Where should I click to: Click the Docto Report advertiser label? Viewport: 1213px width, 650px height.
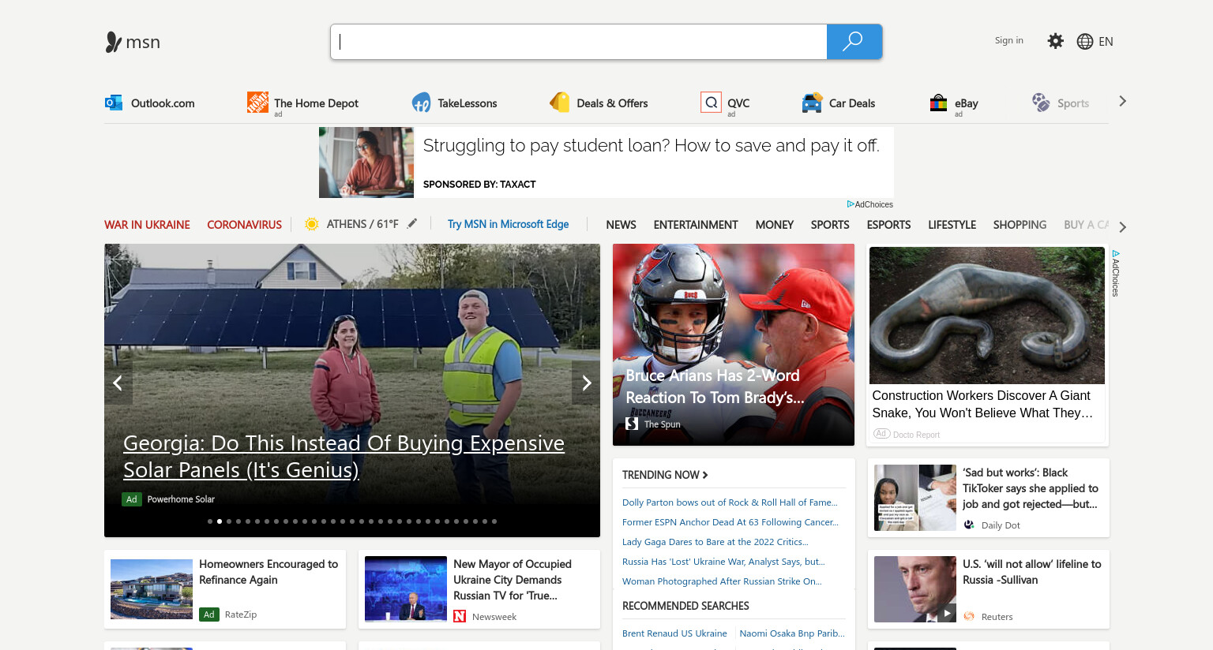click(x=916, y=435)
